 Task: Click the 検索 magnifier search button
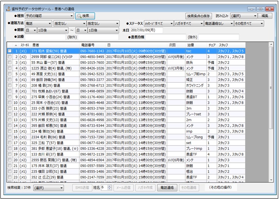point(85,16)
